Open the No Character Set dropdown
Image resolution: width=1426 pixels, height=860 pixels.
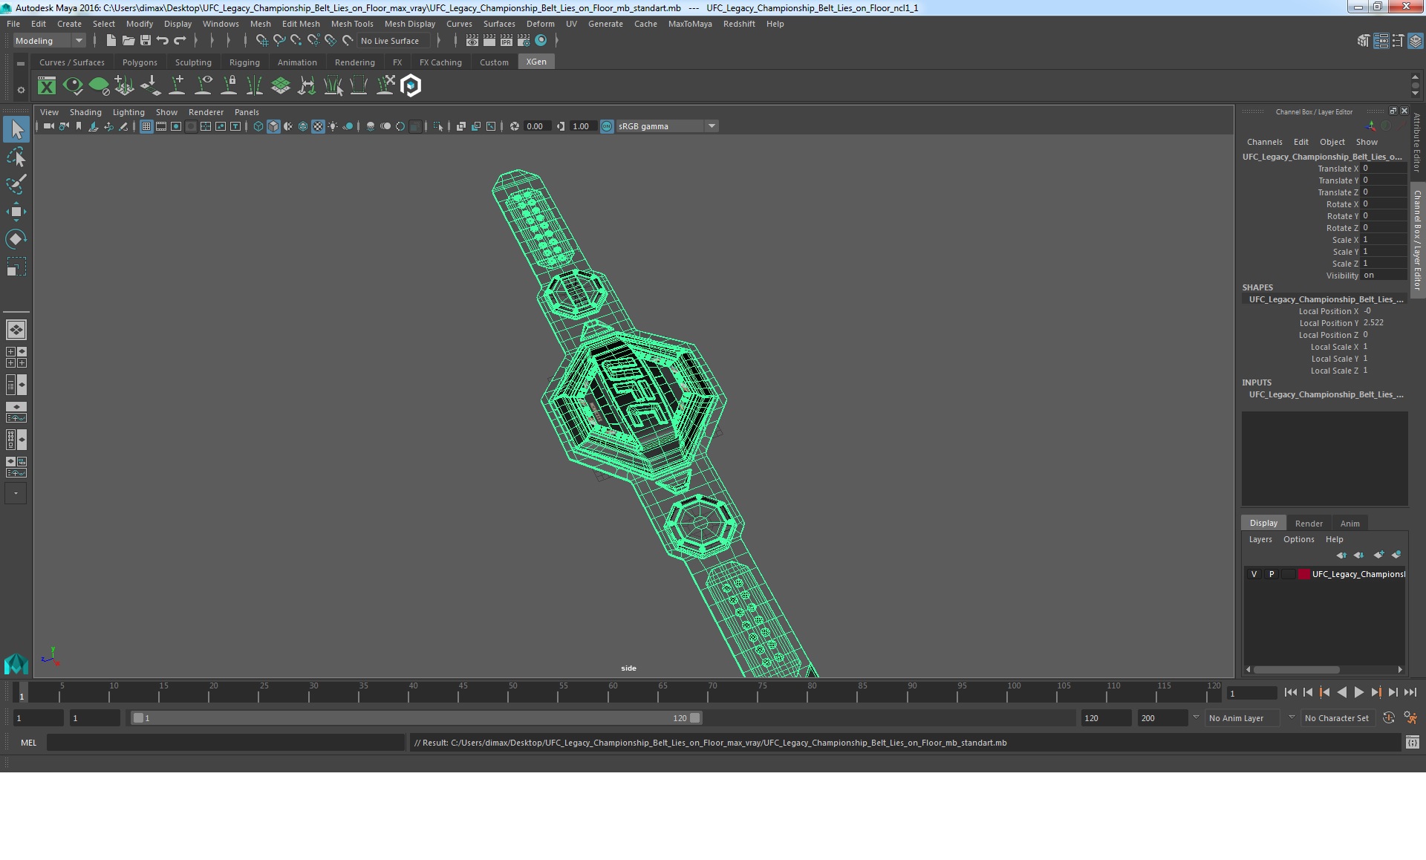click(x=1338, y=718)
